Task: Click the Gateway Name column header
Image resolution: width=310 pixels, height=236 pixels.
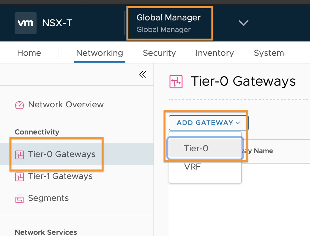Action: [257, 151]
